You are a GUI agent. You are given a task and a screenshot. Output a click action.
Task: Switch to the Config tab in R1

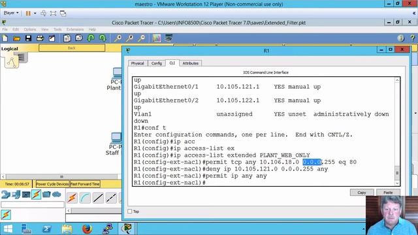pyautogui.click(x=157, y=63)
